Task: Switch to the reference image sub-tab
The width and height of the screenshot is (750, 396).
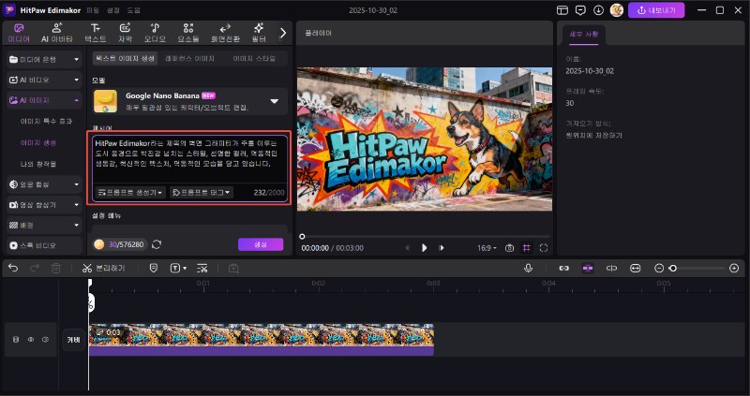Action: coord(190,58)
